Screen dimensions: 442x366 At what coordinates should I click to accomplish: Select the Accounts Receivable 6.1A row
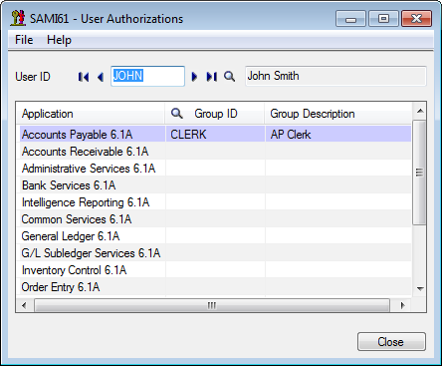(215, 152)
